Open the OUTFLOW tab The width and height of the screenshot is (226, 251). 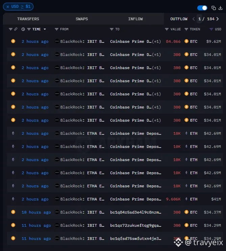[x=179, y=19]
